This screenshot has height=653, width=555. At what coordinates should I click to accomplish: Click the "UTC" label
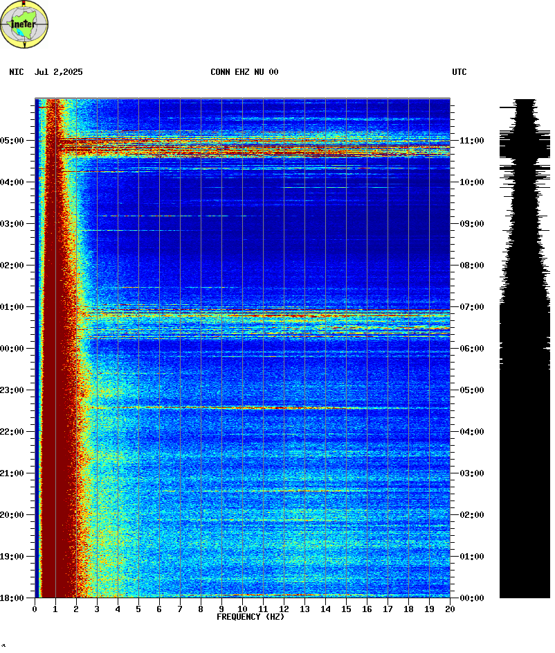pos(460,72)
